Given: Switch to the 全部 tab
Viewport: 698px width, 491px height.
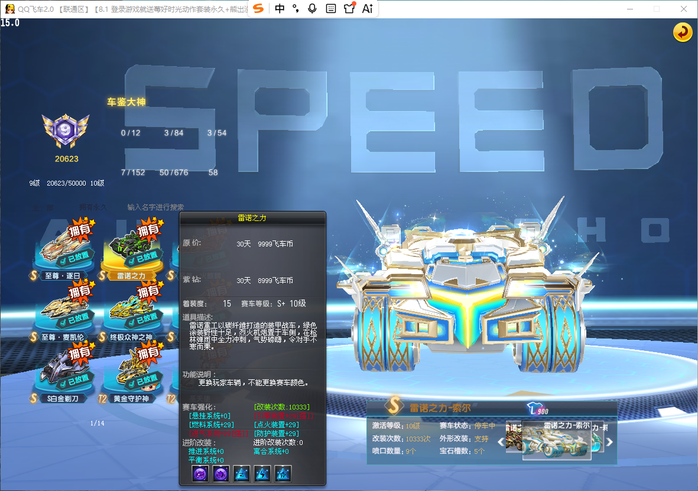Looking at the screenshot, I should 43,207.
